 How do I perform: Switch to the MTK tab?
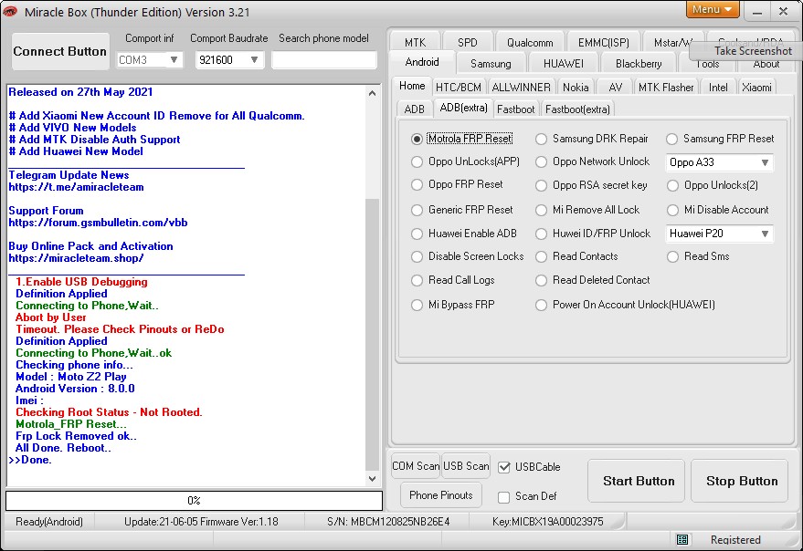(415, 42)
